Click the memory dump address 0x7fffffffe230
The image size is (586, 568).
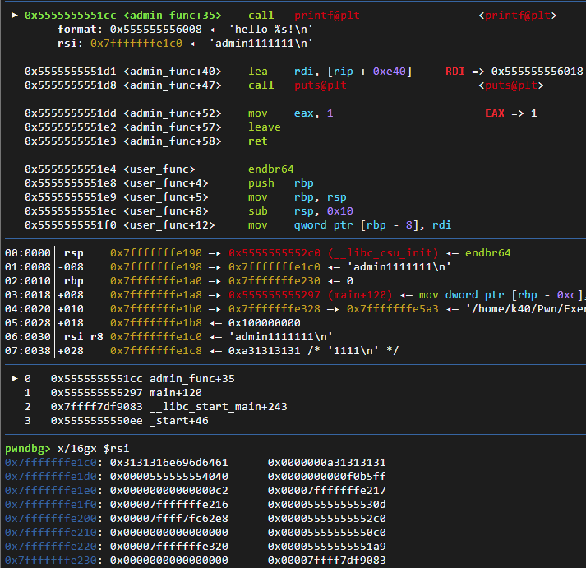[51, 560]
